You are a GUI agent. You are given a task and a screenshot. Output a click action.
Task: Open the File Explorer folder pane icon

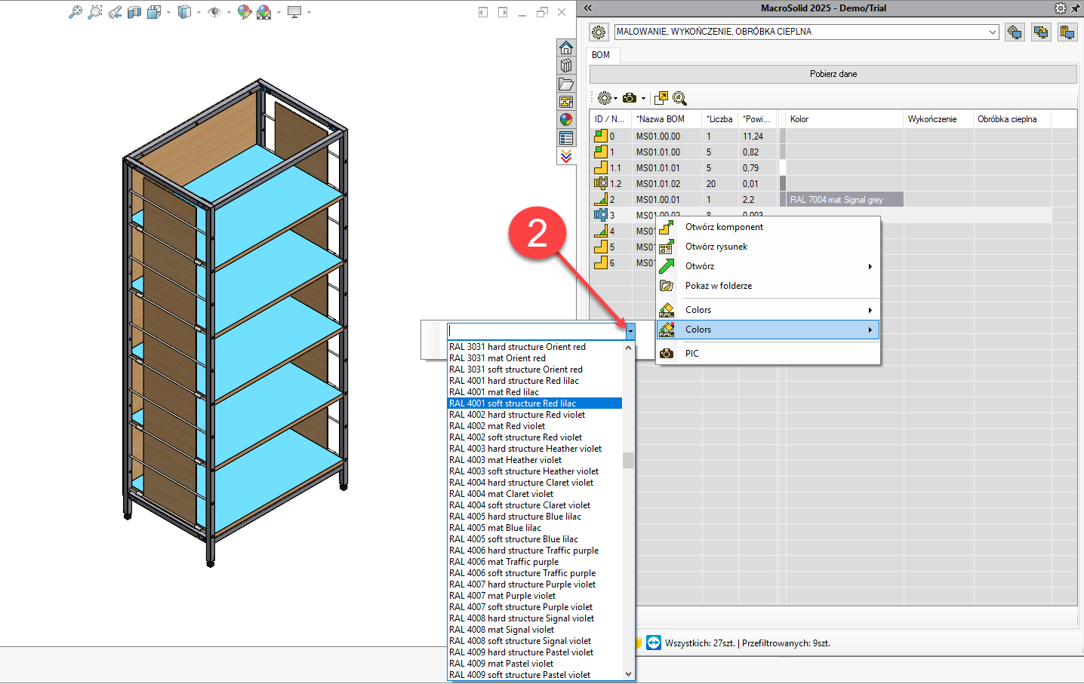(566, 84)
